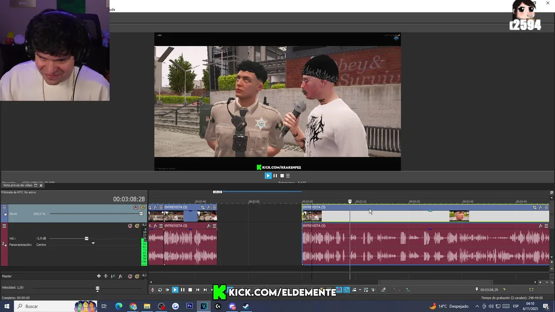Mute audio track 2
Screen dimensions: 555x312
(x=130, y=226)
